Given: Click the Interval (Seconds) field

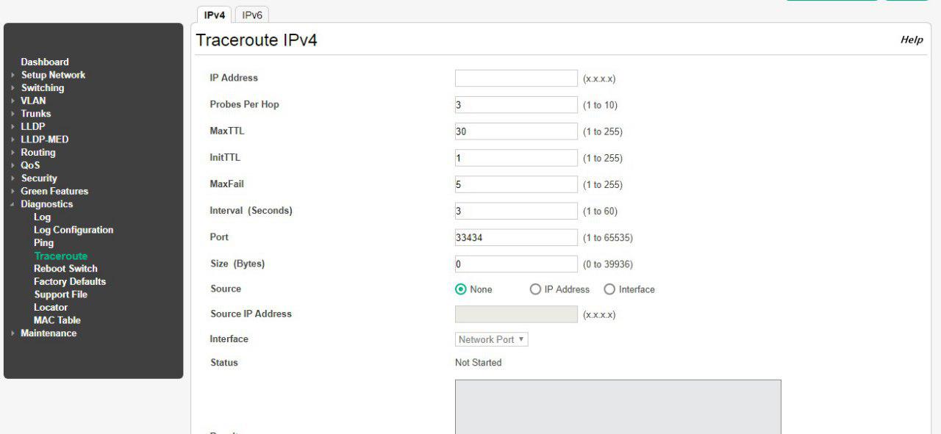Looking at the screenshot, I should (516, 211).
